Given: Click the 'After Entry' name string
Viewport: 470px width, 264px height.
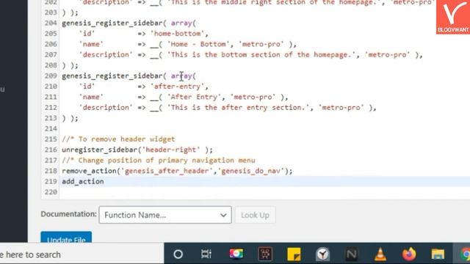Looking at the screenshot, I should (194, 97).
